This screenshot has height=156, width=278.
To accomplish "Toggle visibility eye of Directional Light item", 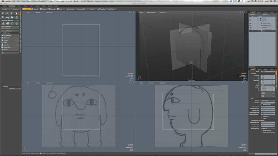I will pos(250,29).
